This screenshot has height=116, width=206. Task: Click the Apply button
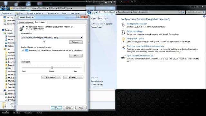[81, 108]
